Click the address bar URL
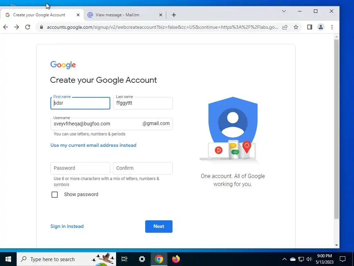354x266 pixels. tap(162, 27)
